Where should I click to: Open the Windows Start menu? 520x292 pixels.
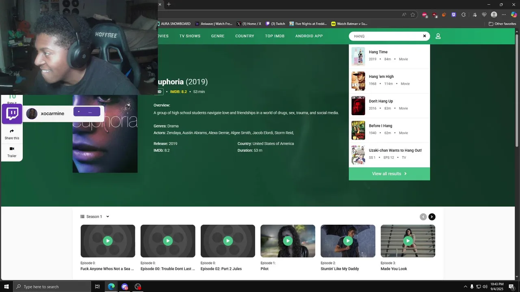tap(6, 287)
